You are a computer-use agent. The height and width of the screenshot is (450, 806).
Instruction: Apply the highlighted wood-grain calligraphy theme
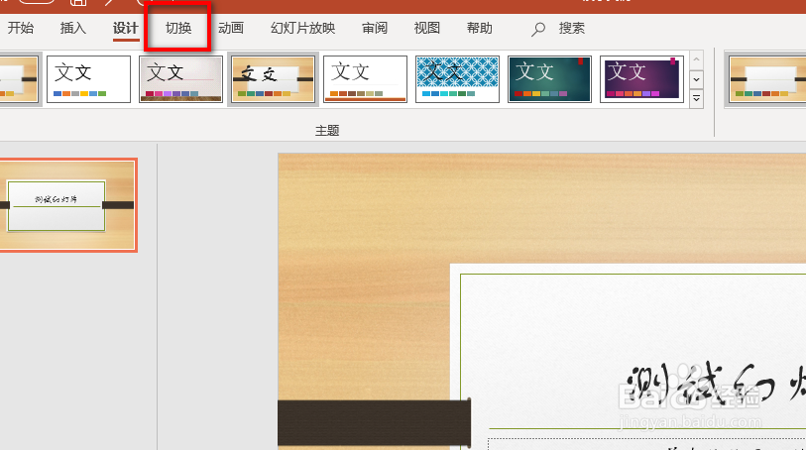(273, 79)
